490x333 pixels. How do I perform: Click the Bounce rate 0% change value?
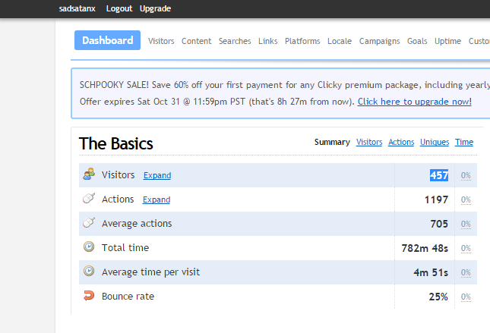point(466,297)
